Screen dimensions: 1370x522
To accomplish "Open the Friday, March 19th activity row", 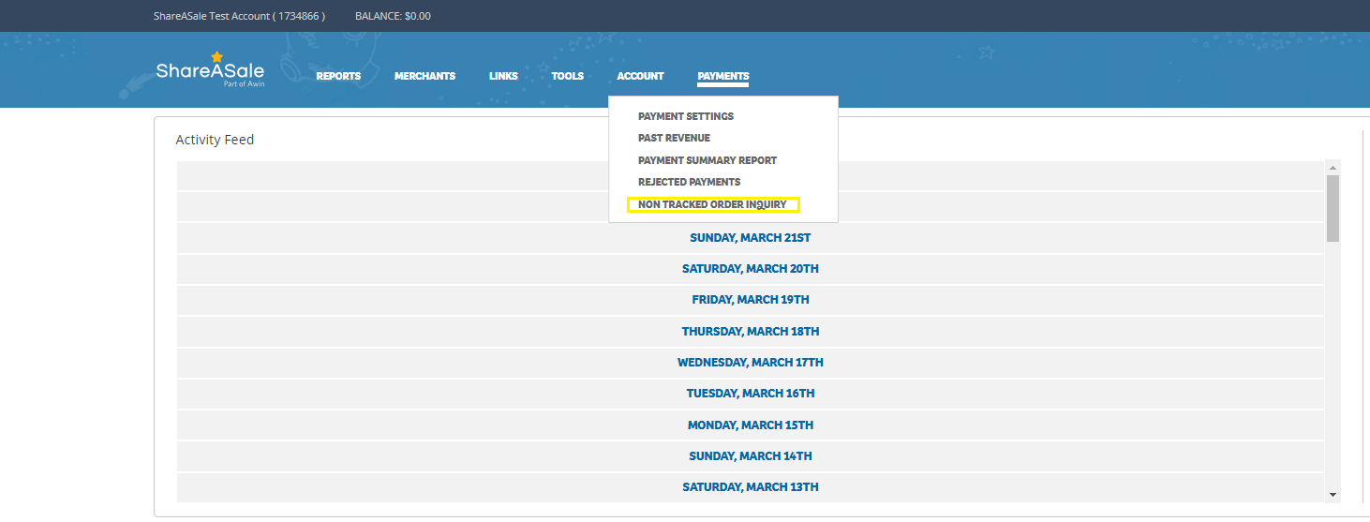I will pos(750,300).
